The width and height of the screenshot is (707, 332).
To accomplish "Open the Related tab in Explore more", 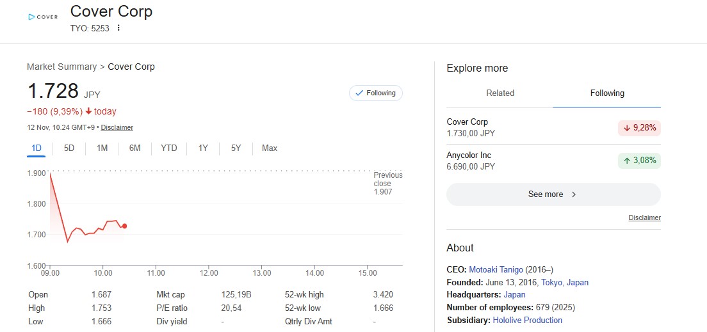I will click(500, 93).
